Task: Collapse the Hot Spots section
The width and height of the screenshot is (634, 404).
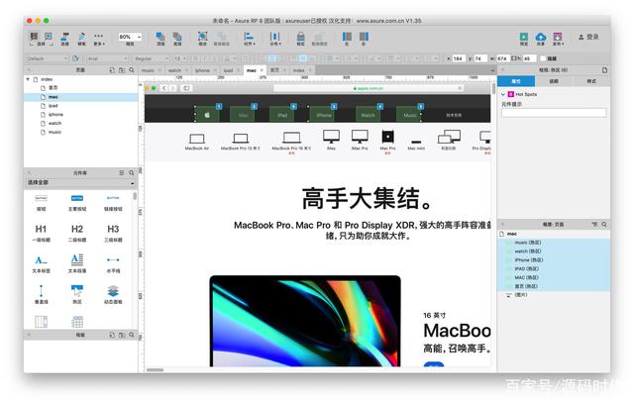Action: pyautogui.click(x=503, y=94)
